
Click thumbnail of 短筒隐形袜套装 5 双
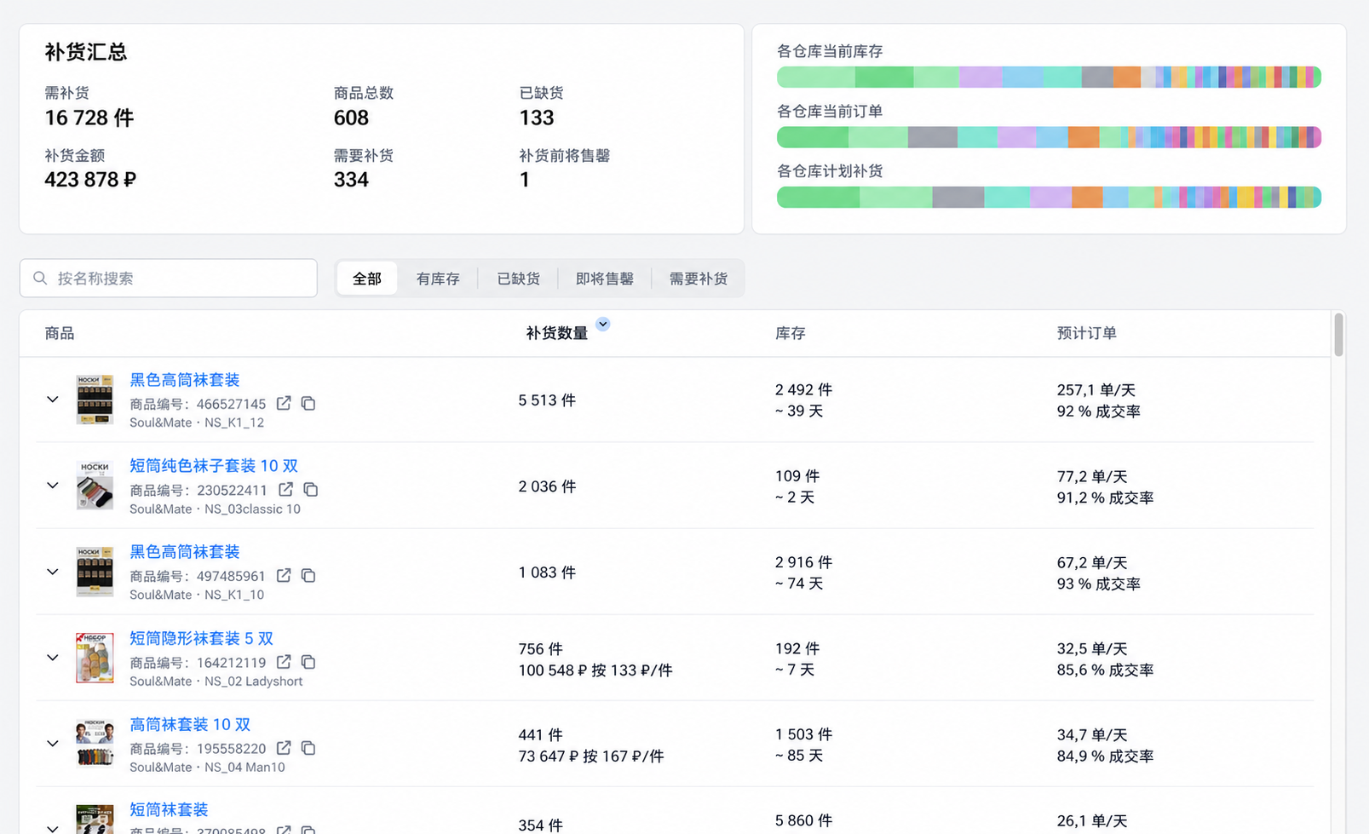coord(95,658)
